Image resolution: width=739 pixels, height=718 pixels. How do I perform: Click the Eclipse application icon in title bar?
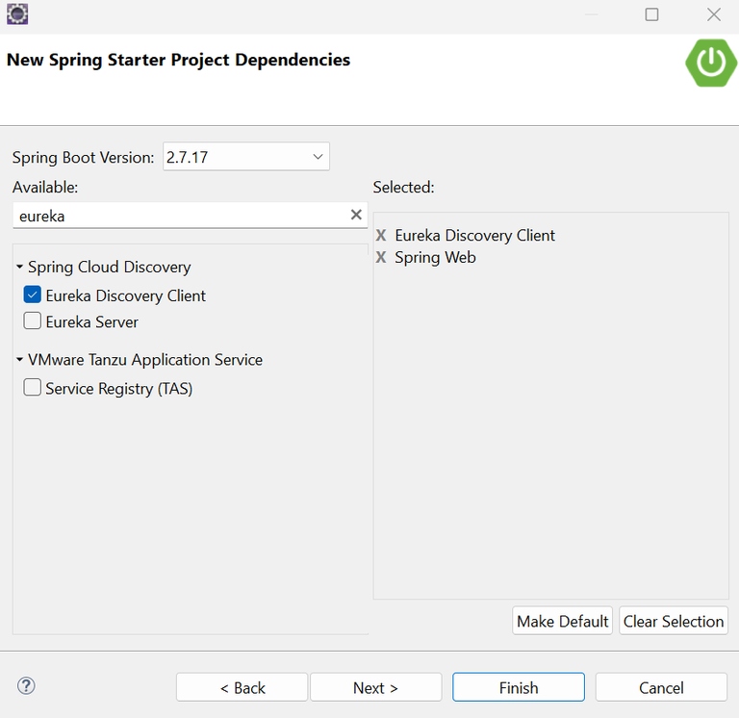pos(17,14)
